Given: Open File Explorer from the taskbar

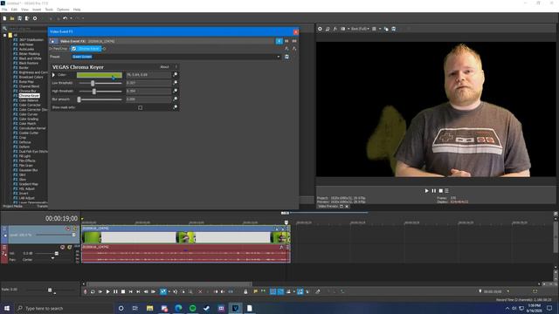Looking at the screenshot, I should click(149, 308).
